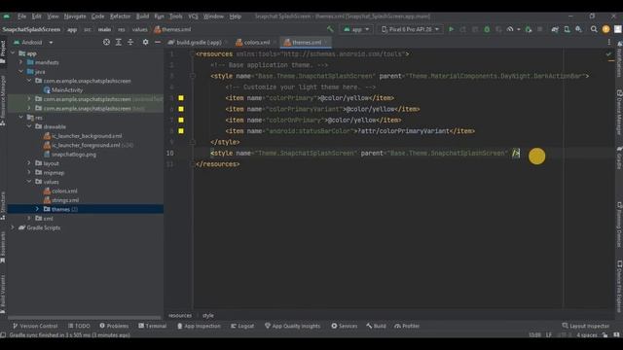The image size is (623, 350).
Task: Open the app run configuration dropdown
Action: 356,29
